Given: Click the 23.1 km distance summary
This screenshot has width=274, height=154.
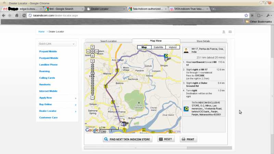Looking at the screenshot, I should coord(211,57).
